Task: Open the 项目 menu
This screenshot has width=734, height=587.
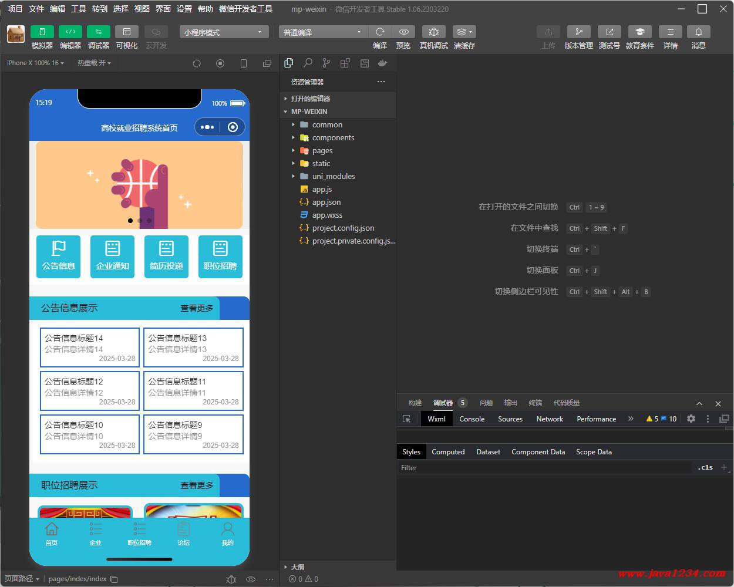Action: tap(15, 9)
